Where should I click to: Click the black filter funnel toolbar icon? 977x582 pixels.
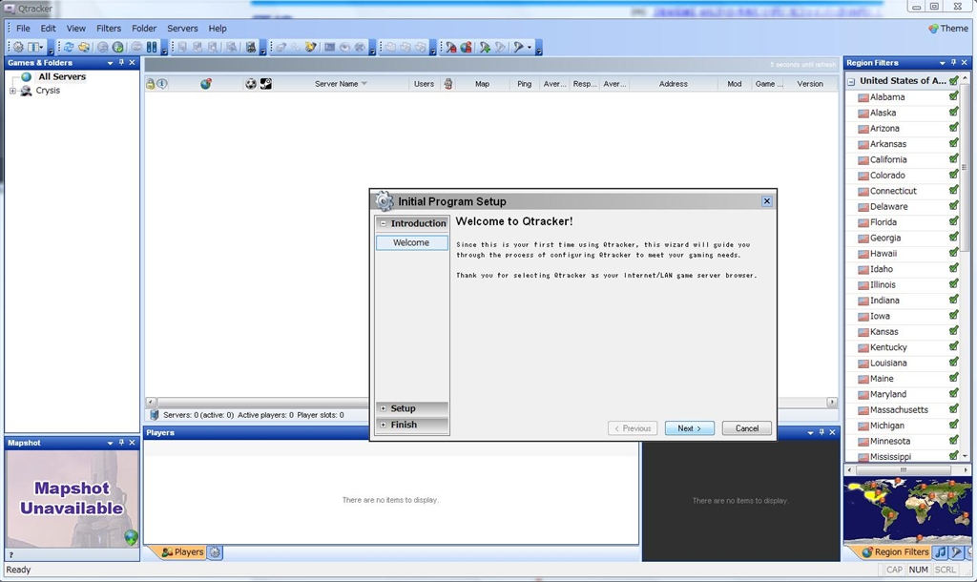(x=518, y=48)
